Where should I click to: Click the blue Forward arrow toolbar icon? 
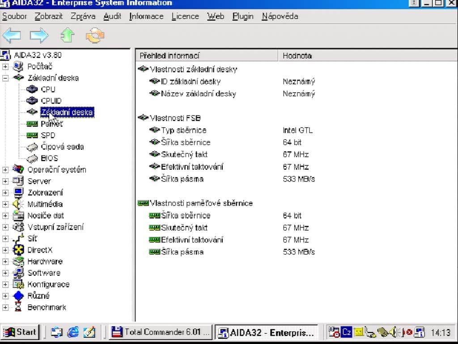(x=39, y=36)
